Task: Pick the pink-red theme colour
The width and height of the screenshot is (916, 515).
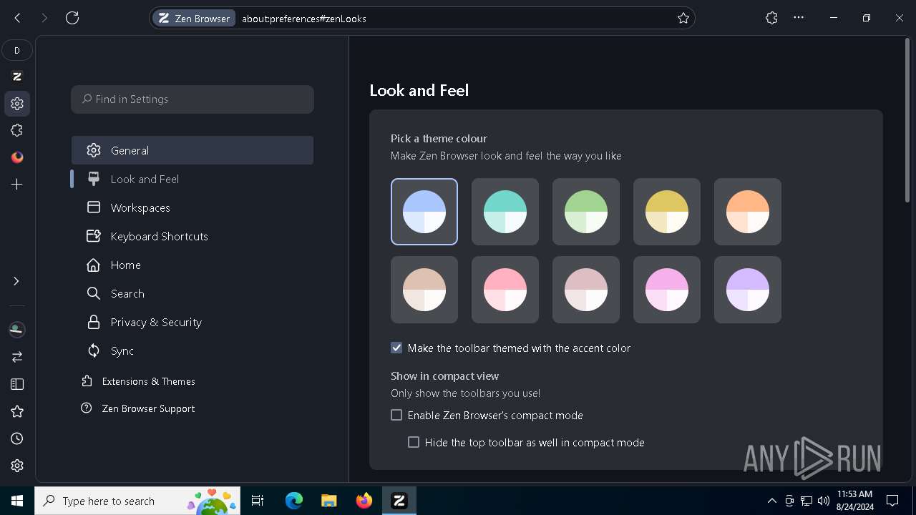Action: [505, 290]
